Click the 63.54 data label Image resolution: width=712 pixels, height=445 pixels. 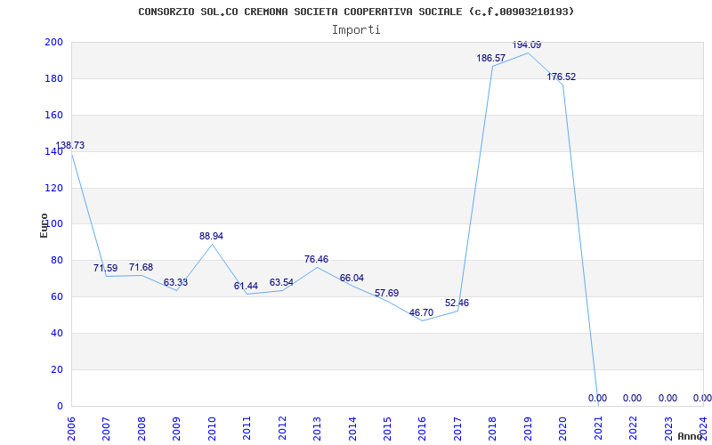pyautogui.click(x=281, y=282)
